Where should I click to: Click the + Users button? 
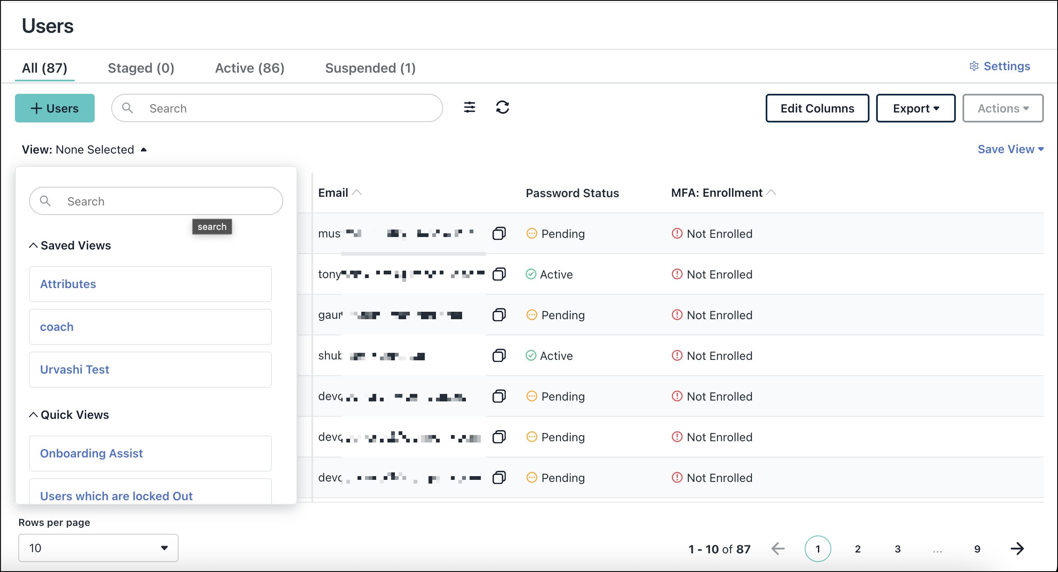[54, 108]
